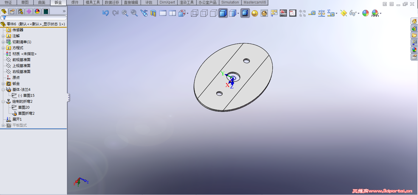Image resolution: width=418 pixels, height=195 pixels.
Task: Switch to Hidden Lines Visible display
Action: (204, 13)
